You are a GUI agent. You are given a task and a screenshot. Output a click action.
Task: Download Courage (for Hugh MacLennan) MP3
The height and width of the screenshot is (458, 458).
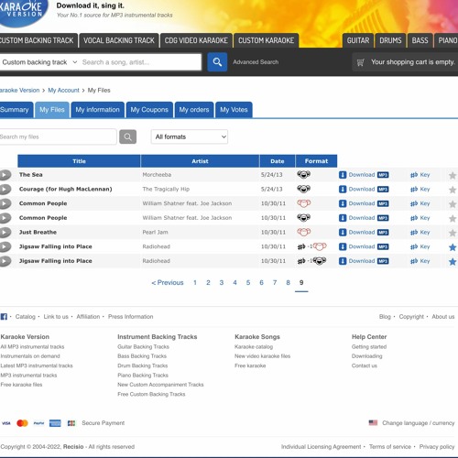click(x=364, y=189)
